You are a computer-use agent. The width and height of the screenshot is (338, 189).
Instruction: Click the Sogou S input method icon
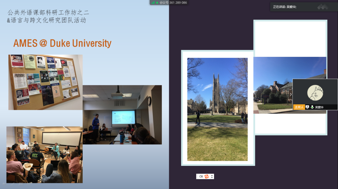(207, 177)
